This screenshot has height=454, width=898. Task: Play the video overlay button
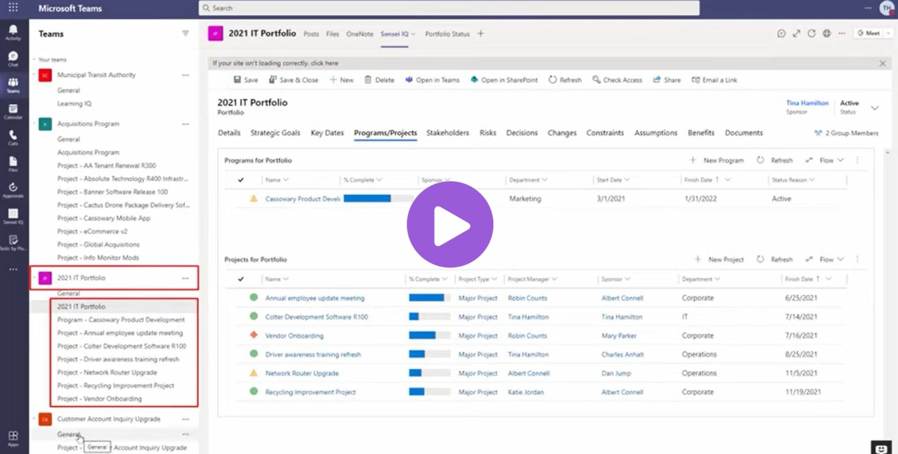(450, 225)
